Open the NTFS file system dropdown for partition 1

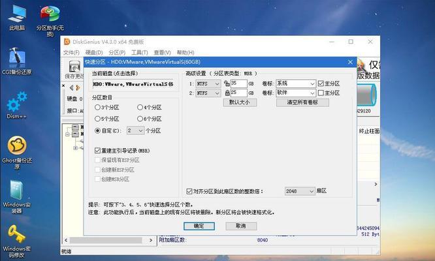tap(208, 84)
